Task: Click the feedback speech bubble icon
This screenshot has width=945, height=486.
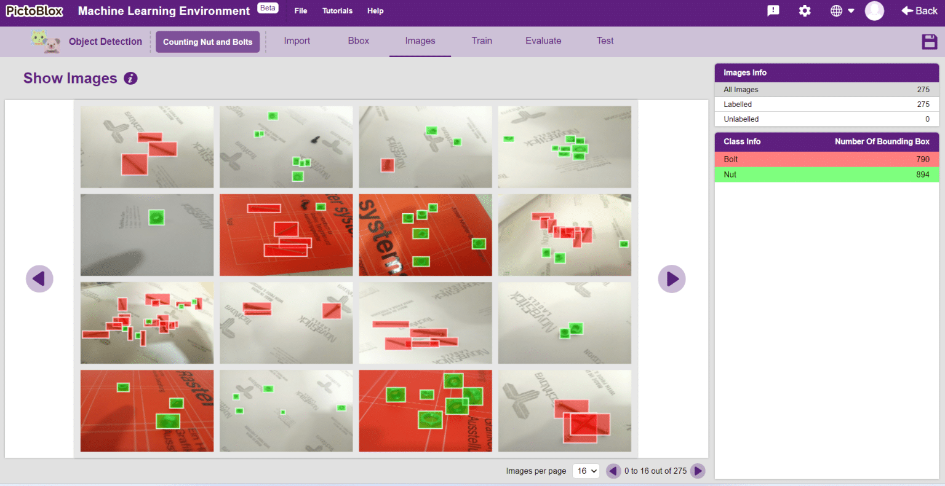Action: pos(773,11)
